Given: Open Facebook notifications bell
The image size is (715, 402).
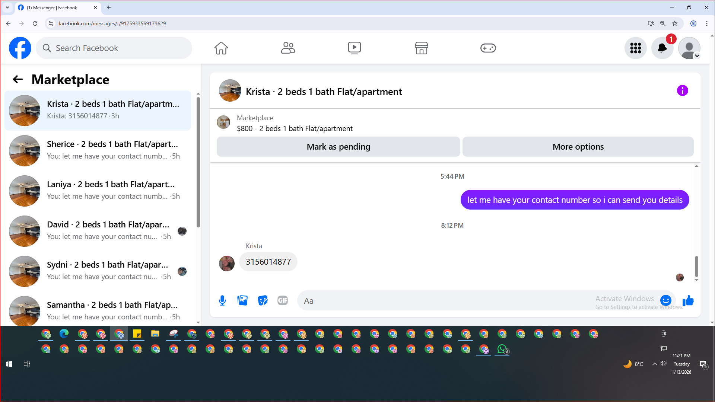Looking at the screenshot, I should pos(662,48).
